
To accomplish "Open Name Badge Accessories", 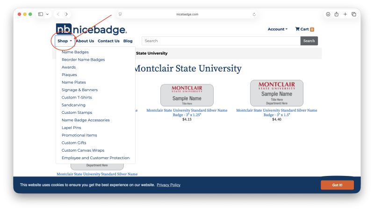I will click(x=86, y=120).
